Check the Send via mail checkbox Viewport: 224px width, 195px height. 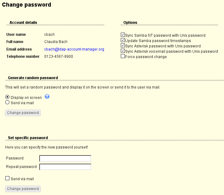click(8, 179)
